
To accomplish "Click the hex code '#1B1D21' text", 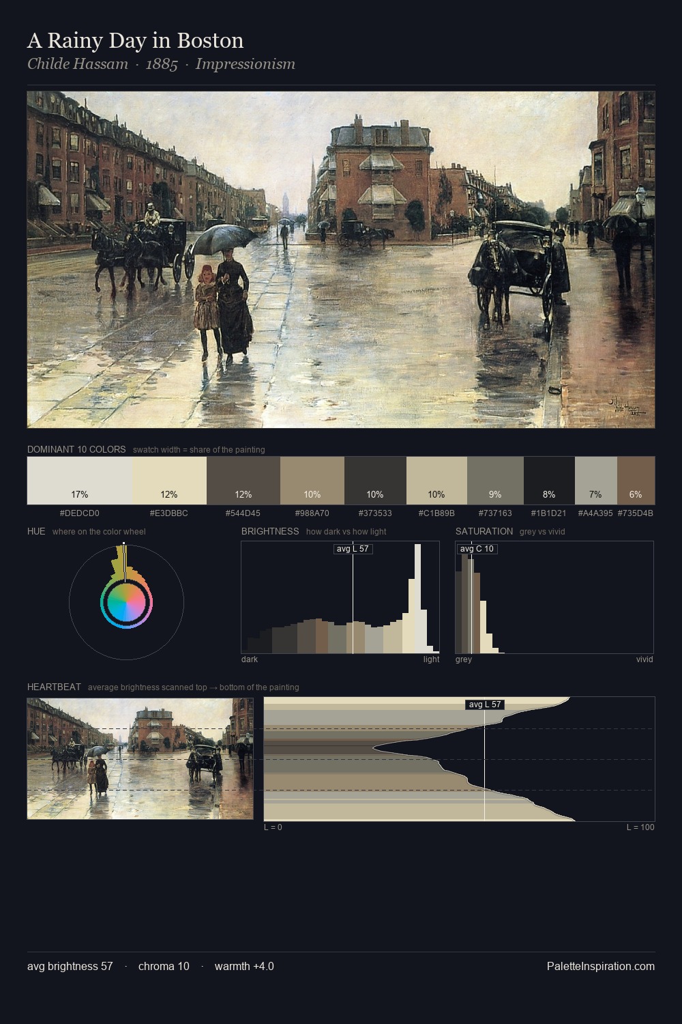I will [549, 513].
